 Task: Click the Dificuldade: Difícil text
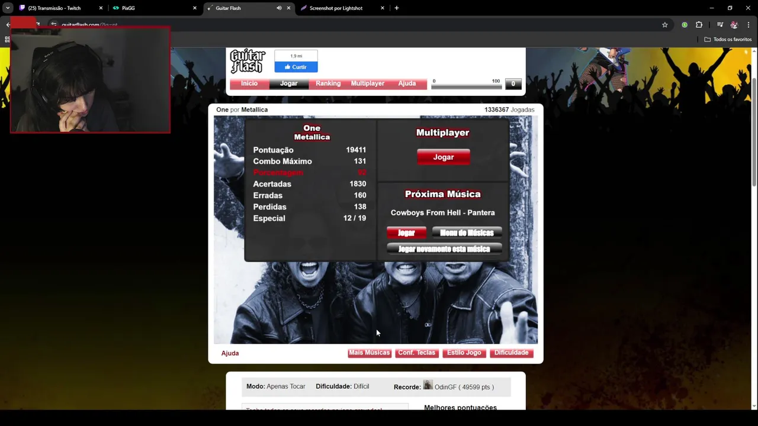coord(342,386)
